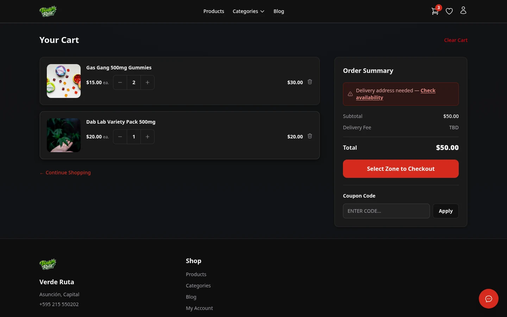Click the Verde Ruta logo in the header
Screen dimensions: 507x317
48,11
